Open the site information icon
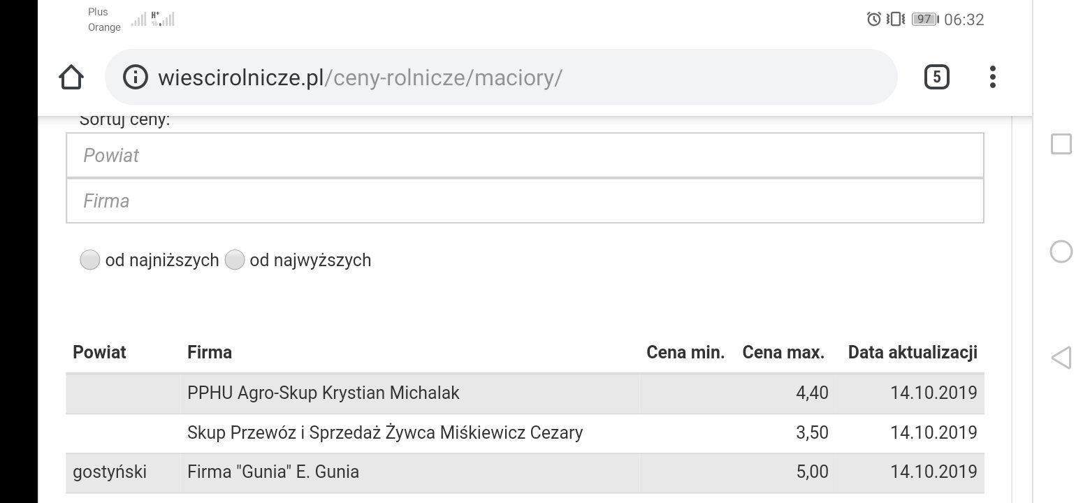Image resolution: width=1090 pixels, height=503 pixels. pyautogui.click(x=136, y=77)
